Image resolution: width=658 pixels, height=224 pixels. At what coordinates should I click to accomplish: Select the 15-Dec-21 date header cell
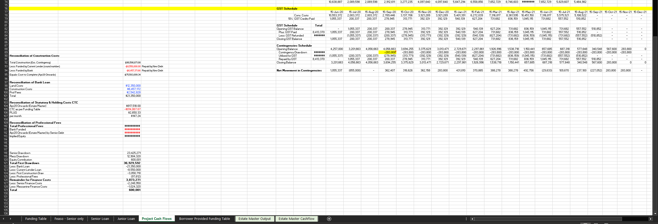640,12
